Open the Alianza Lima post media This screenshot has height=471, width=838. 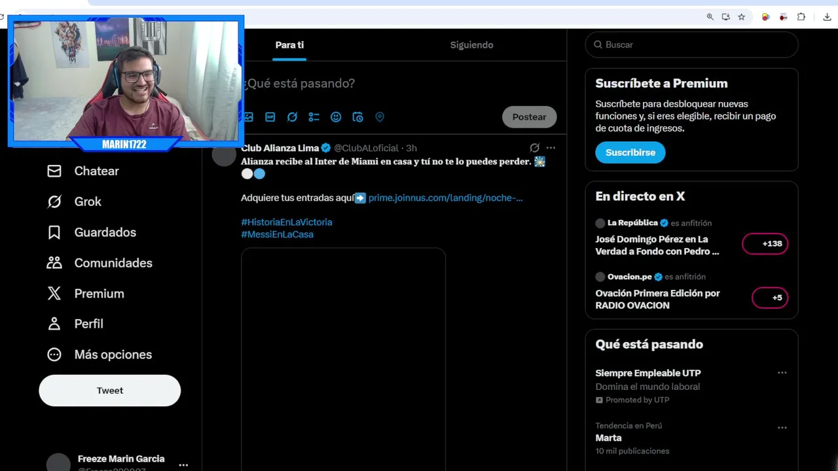[x=343, y=359]
